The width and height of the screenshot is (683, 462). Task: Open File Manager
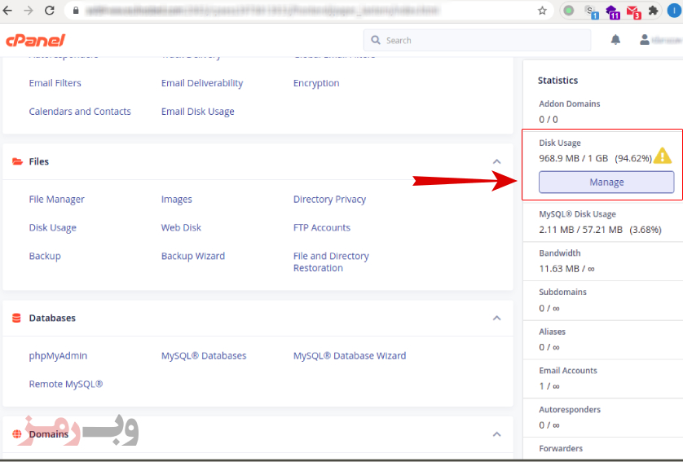(56, 200)
